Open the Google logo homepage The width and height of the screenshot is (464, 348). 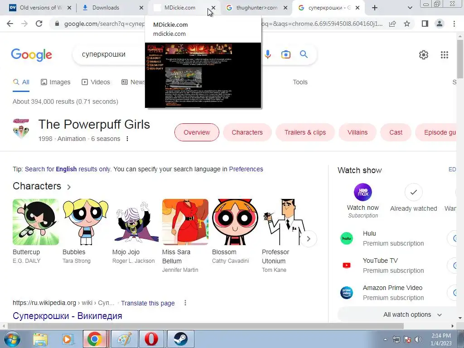pos(31,55)
